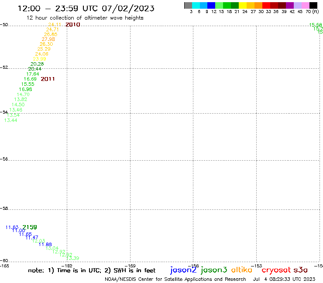Click the jason3 time stamp '2159'

point(30,227)
